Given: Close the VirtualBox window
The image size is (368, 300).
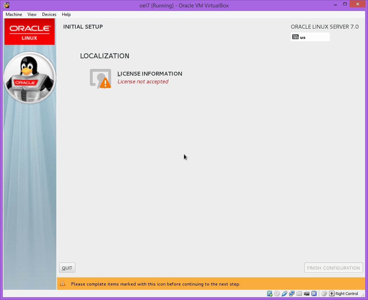Looking at the screenshot, I should [x=358, y=4].
